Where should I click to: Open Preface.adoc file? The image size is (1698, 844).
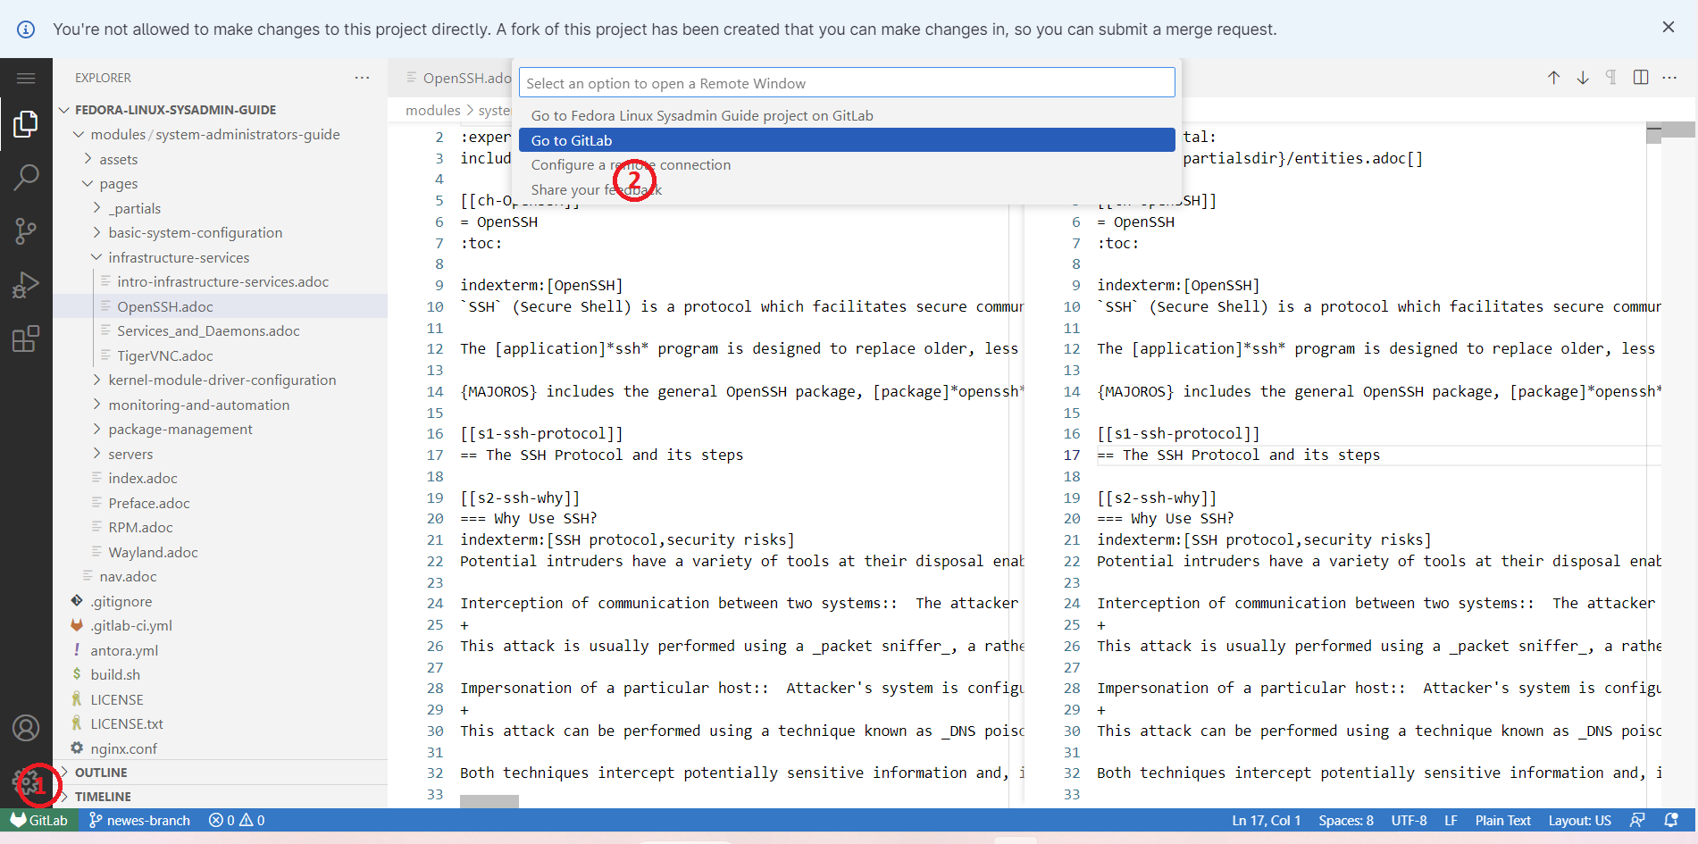coord(220,503)
